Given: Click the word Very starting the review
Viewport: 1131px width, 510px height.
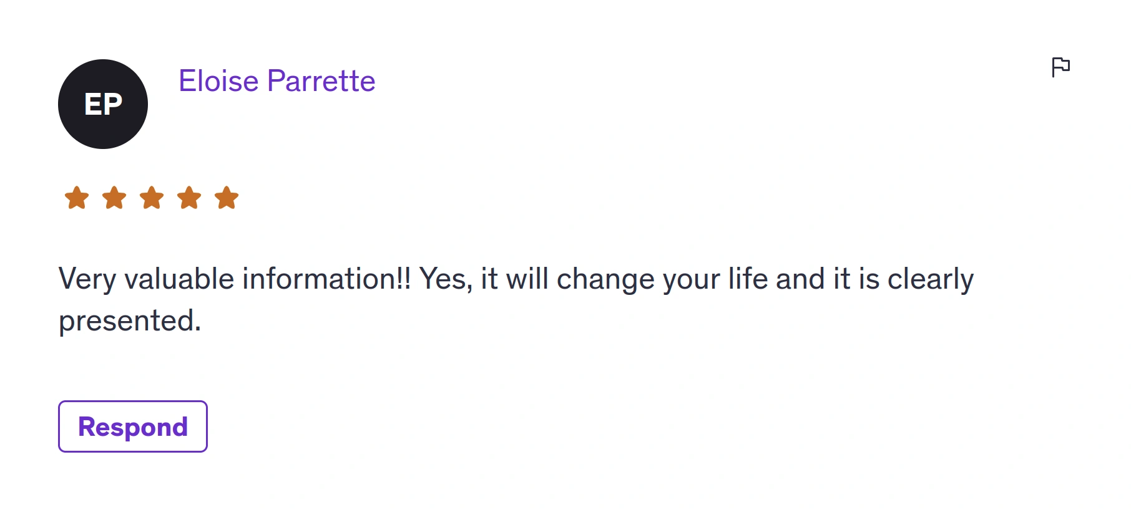Looking at the screenshot, I should coord(87,280).
